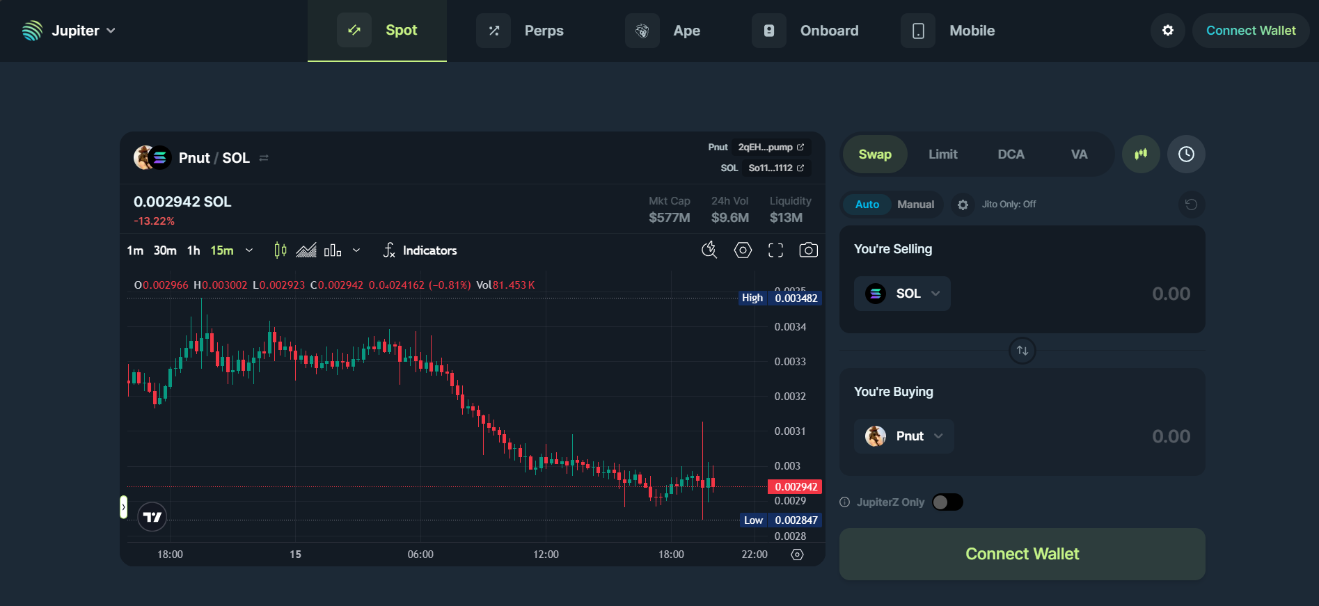This screenshot has width=1319, height=606.
Task: Open time axis settings icon
Action: click(798, 555)
